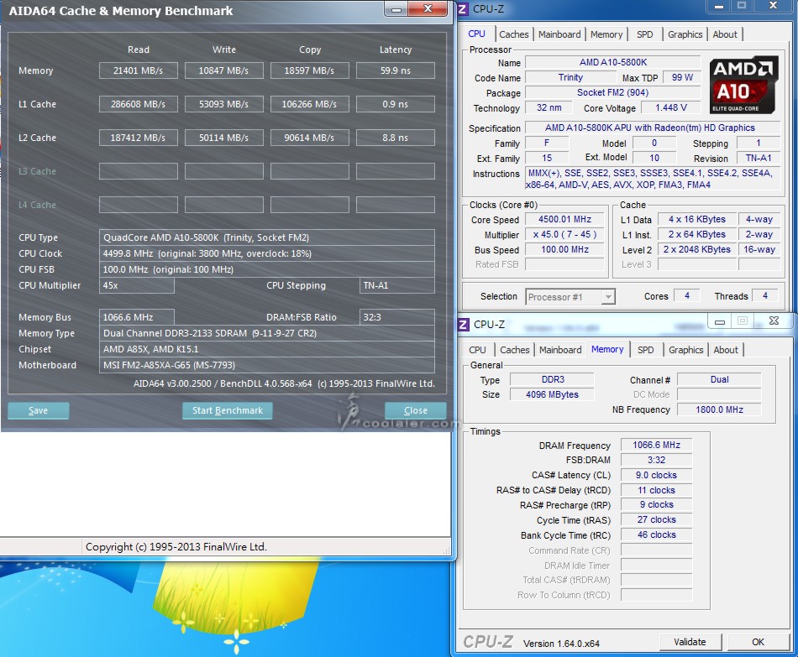Click the Technology value '32 nm'
This screenshot has height=657, width=798.
549,107
